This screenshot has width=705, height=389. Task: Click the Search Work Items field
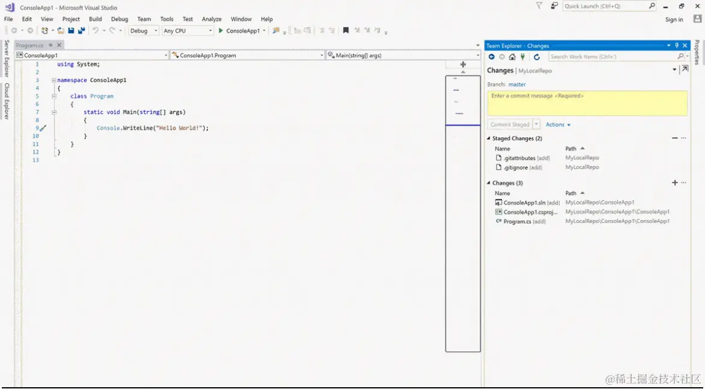(613, 56)
